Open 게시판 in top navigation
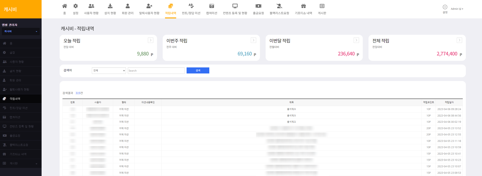The width and height of the screenshot is (482, 176). [x=322, y=9]
